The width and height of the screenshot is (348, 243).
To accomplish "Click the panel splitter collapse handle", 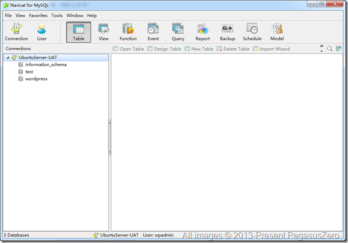I will point(110,137).
